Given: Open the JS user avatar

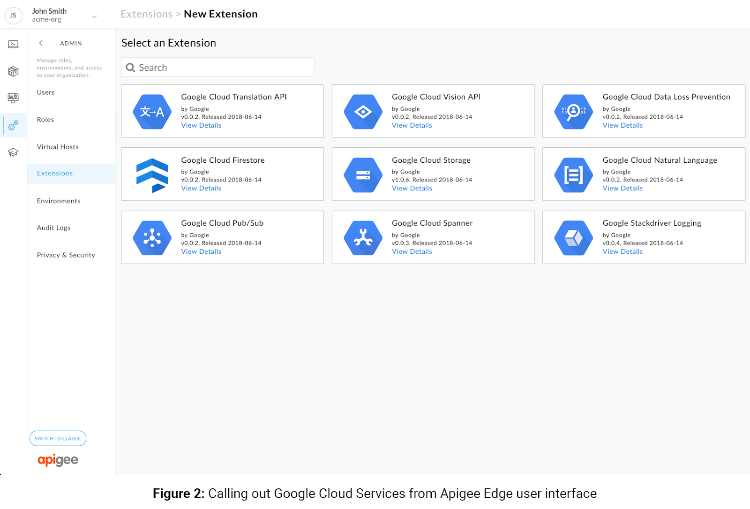Looking at the screenshot, I should [14, 15].
